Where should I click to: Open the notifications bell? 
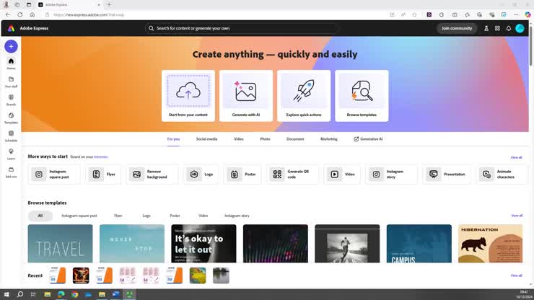click(x=509, y=29)
